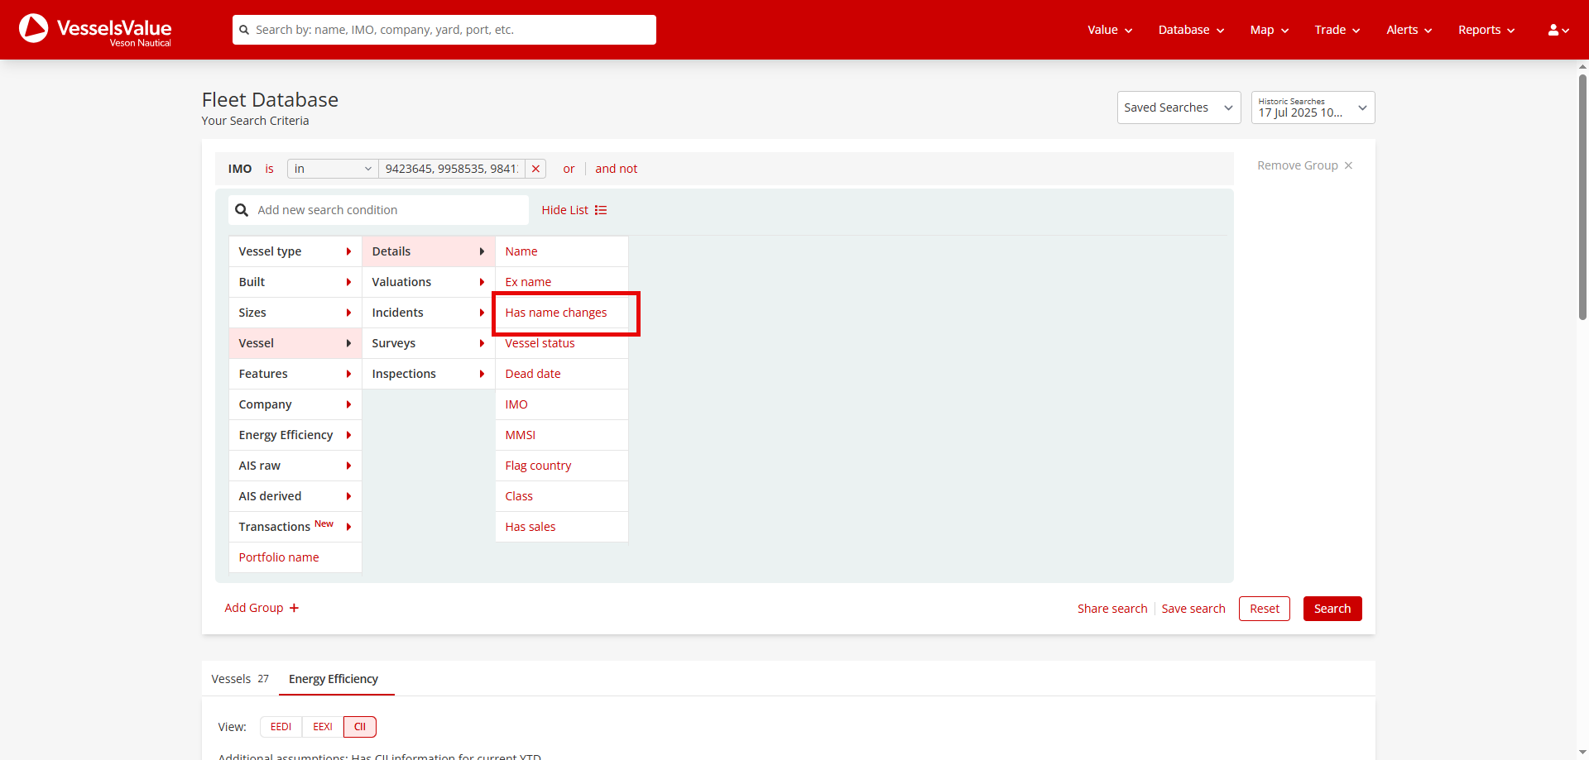Viewport: 1589px width, 760px height.
Task: Clear the IMO values with red X
Action: (535, 169)
